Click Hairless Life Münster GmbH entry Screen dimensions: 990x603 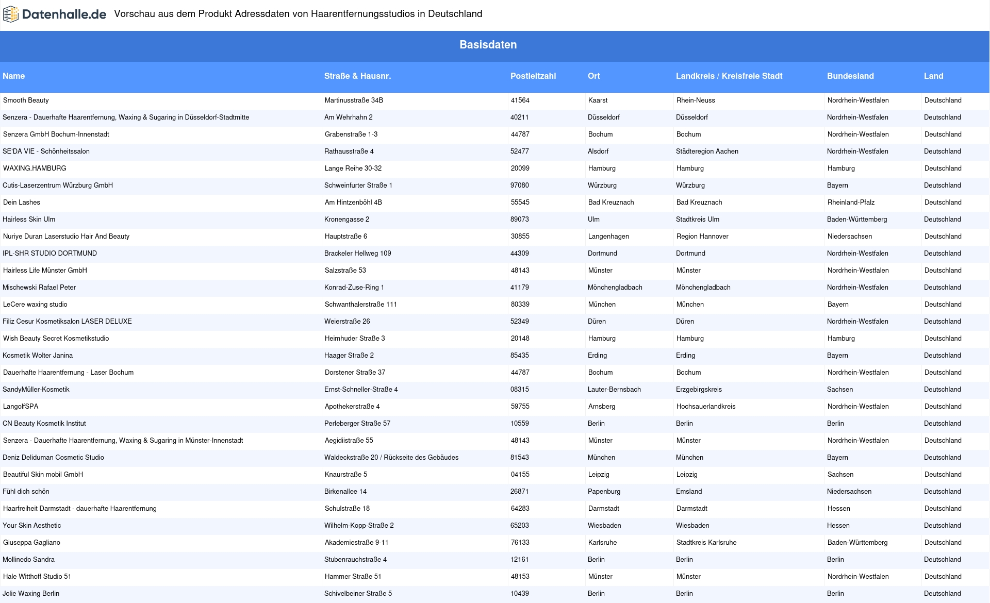(x=45, y=271)
